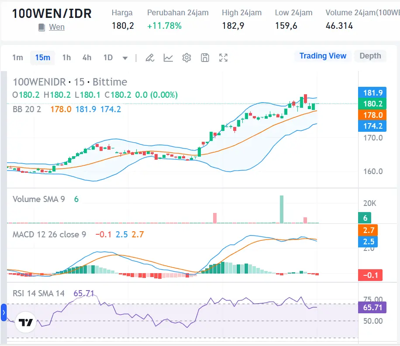Image resolution: width=400 pixels, height=346 pixels.
Task: Switch to Depth view
Action: click(x=370, y=56)
